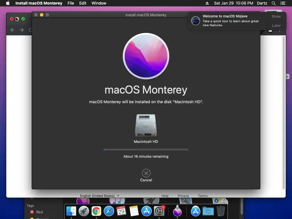Click the Tags heading in Finder sidebar
Screen dimensions: 292x219
tap(30, 206)
